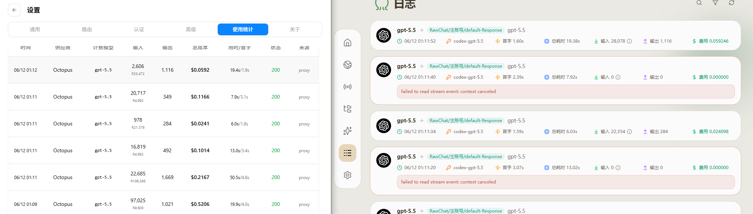
Task: Click 费用 0.059246 in the first log
Action: pyautogui.click(x=711, y=41)
